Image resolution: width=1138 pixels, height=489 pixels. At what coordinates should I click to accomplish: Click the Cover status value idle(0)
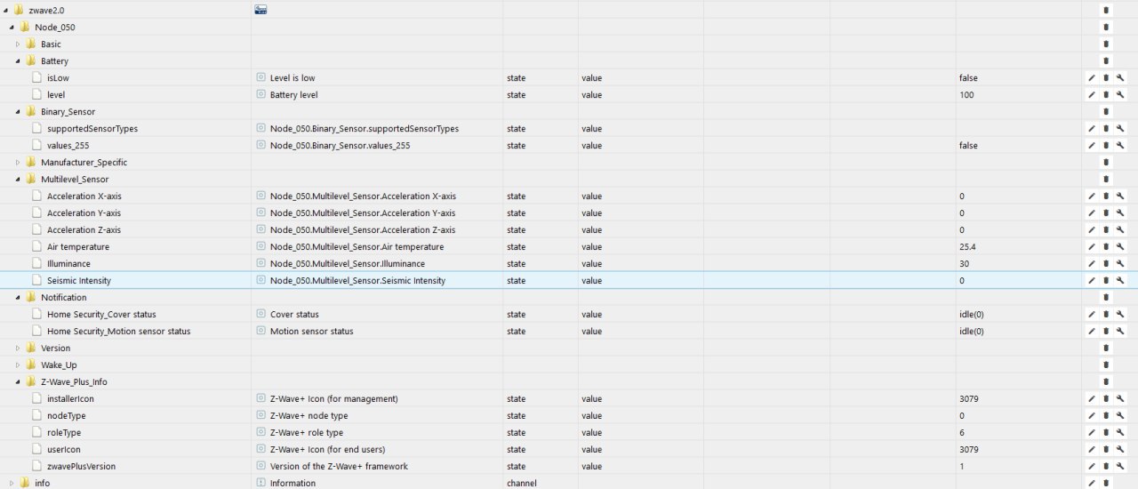(x=972, y=315)
